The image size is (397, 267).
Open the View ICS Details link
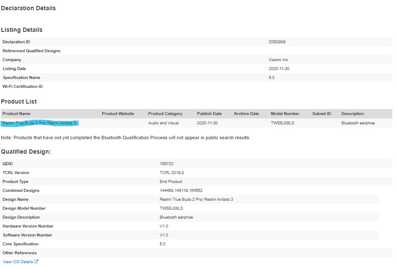[18, 261]
